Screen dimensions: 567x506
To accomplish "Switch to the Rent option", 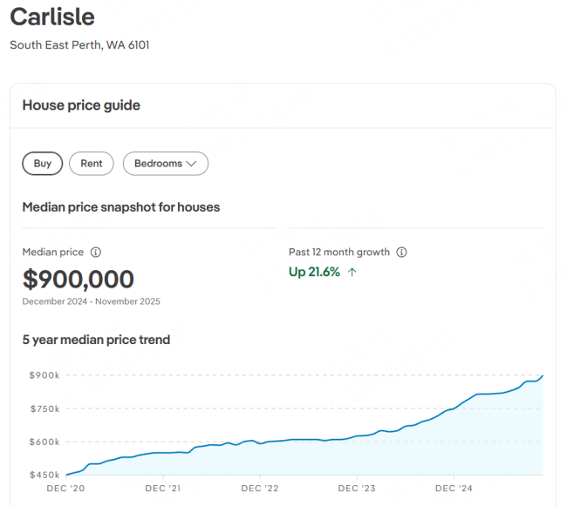I will click(92, 164).
